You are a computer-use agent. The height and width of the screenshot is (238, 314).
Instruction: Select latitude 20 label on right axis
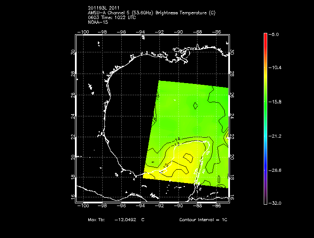pos(232,157)
